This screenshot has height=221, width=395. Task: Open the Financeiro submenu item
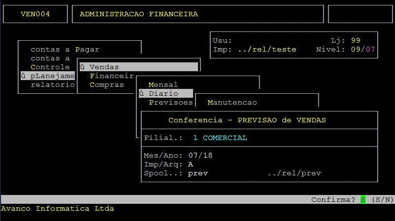[x=111, y=76]
